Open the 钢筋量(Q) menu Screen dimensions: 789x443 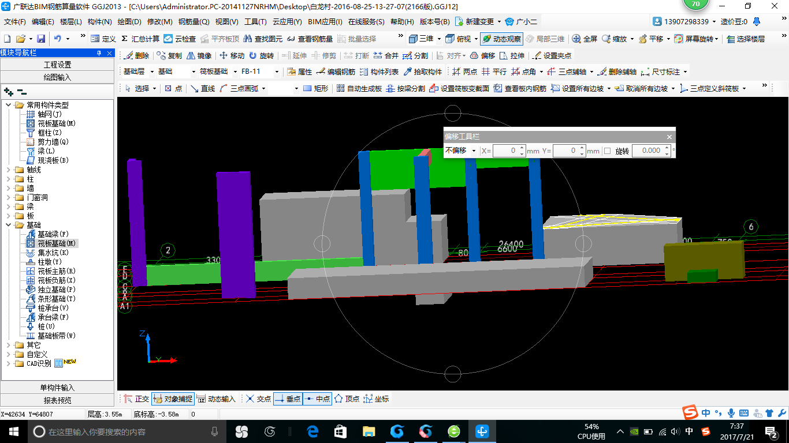[193, 22]
